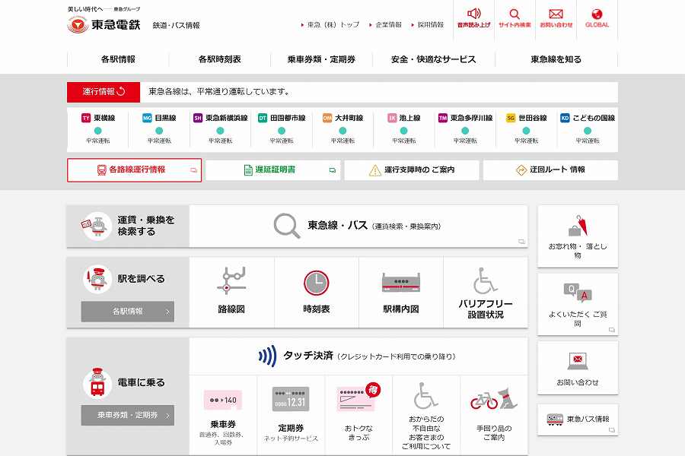Select the KD こどもの国線 line status

pyautogui.click(x=587, y=129)
